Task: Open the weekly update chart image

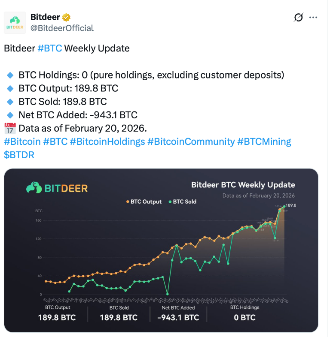Action: pos(161,250)
